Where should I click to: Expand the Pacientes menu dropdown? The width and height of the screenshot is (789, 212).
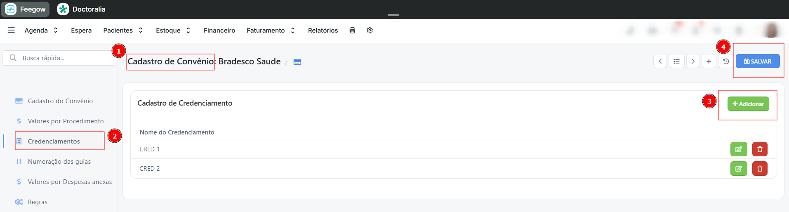tap(123, 31)
